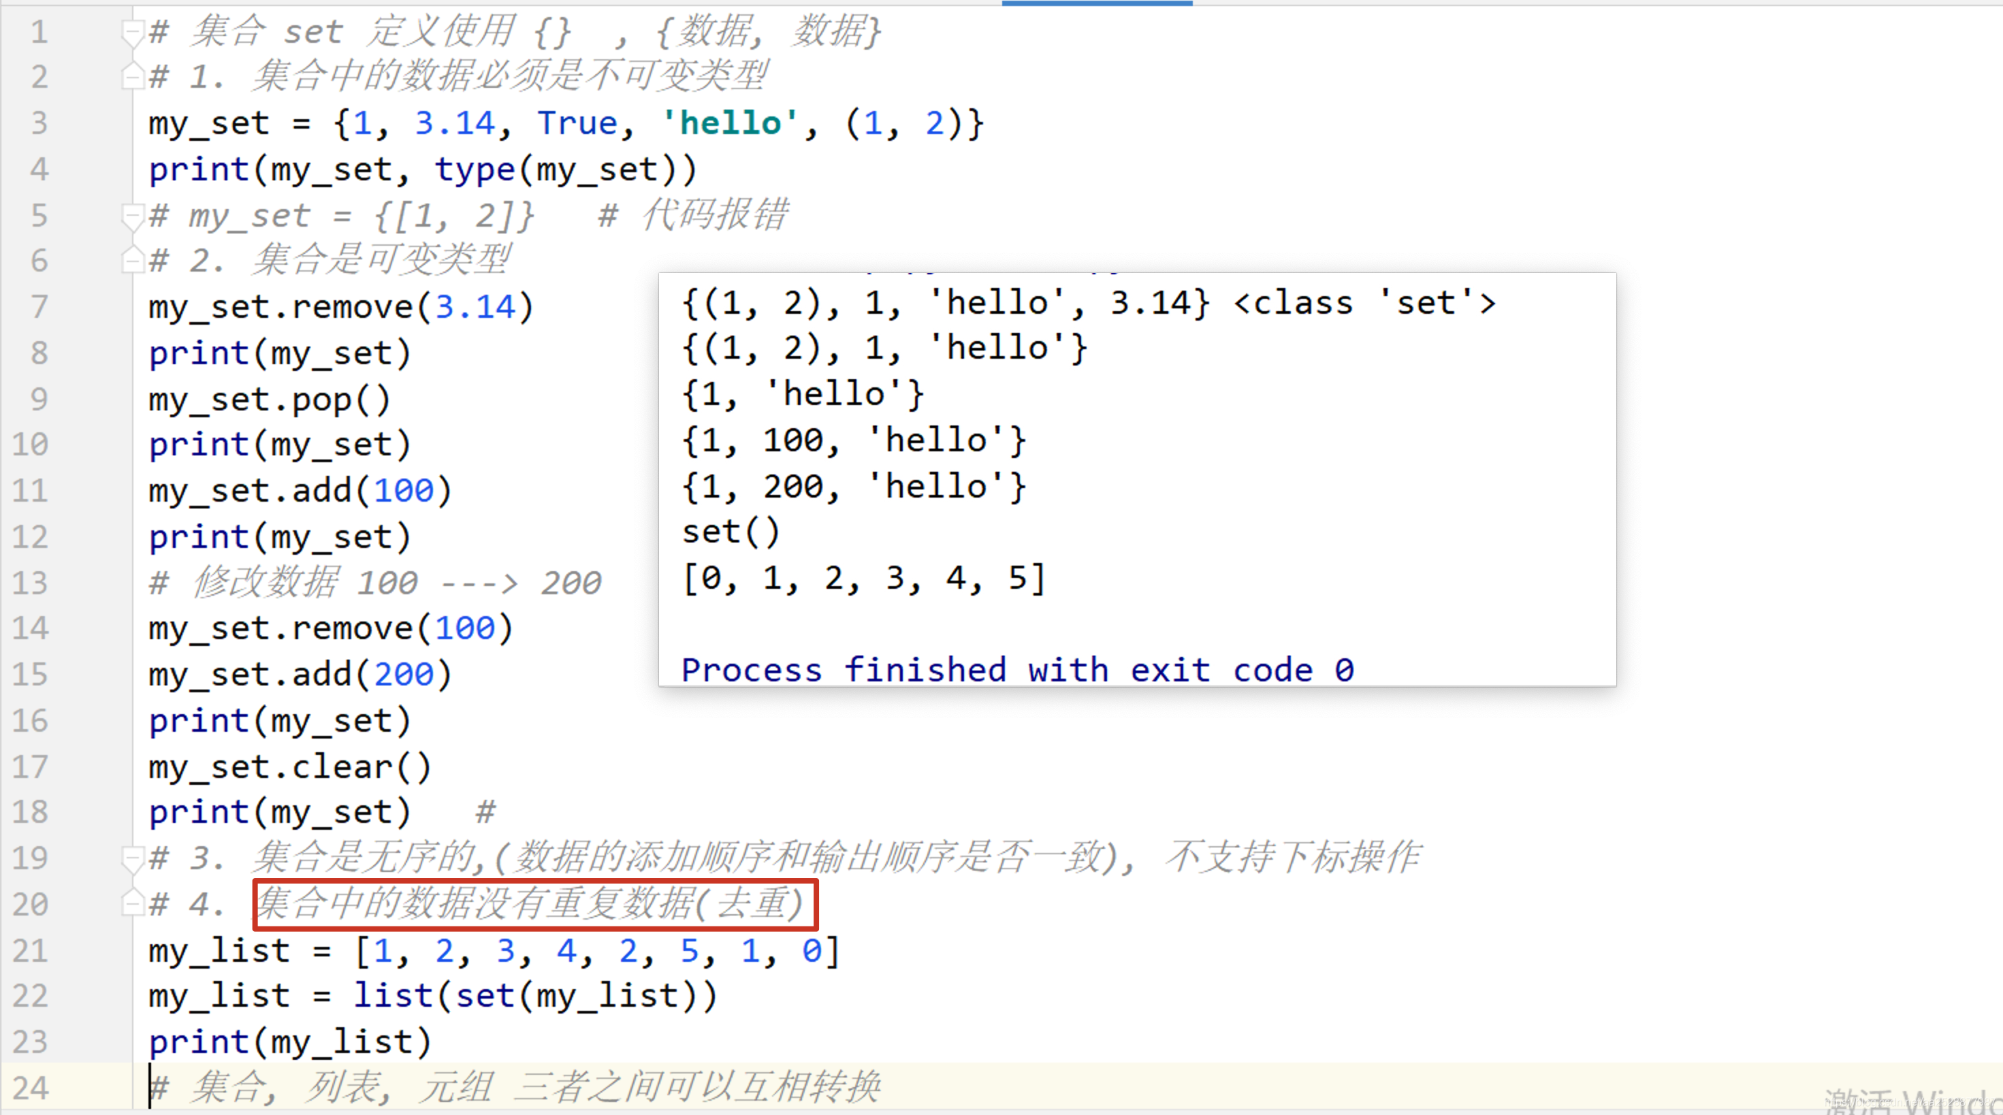
Task: Click the my_set.clear() statement
Action: coord(289,767)
